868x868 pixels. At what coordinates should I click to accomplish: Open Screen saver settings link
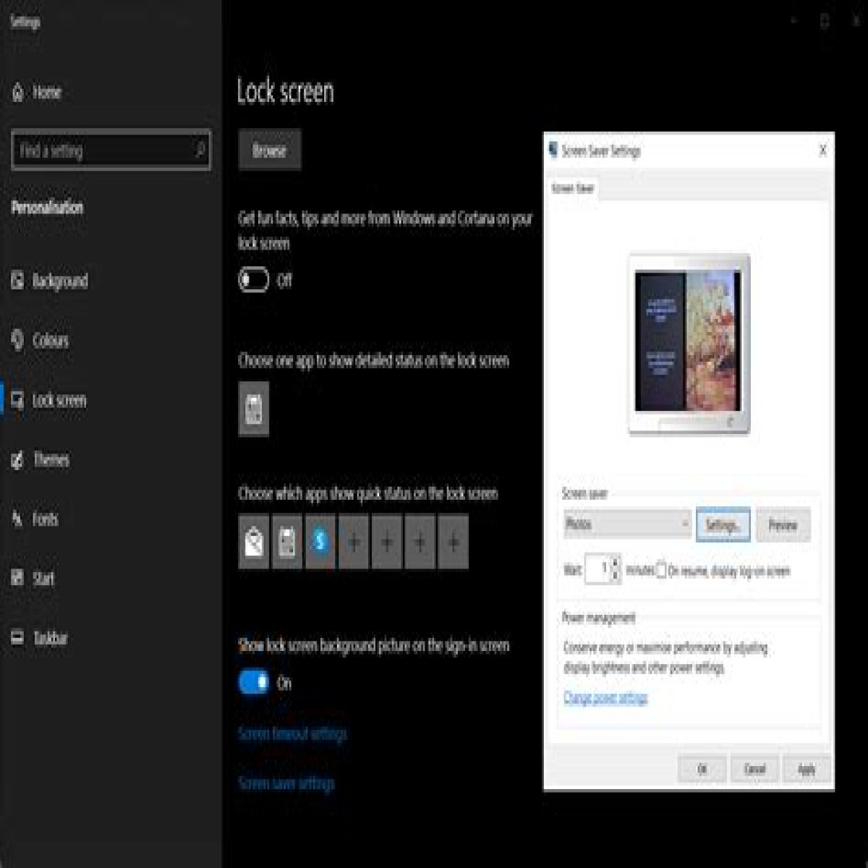pyautogui.click(x=286, y=783)
